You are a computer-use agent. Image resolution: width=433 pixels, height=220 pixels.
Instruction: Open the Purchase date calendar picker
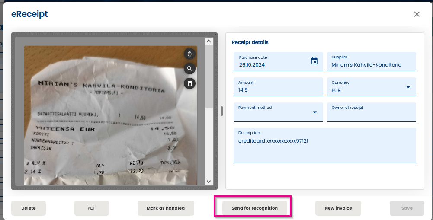[314, 61]
